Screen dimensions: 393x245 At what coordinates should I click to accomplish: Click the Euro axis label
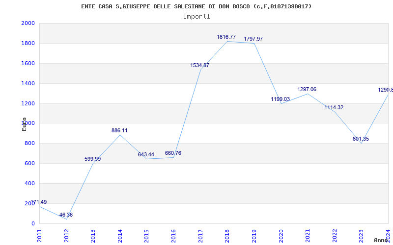tap(24, 124)
